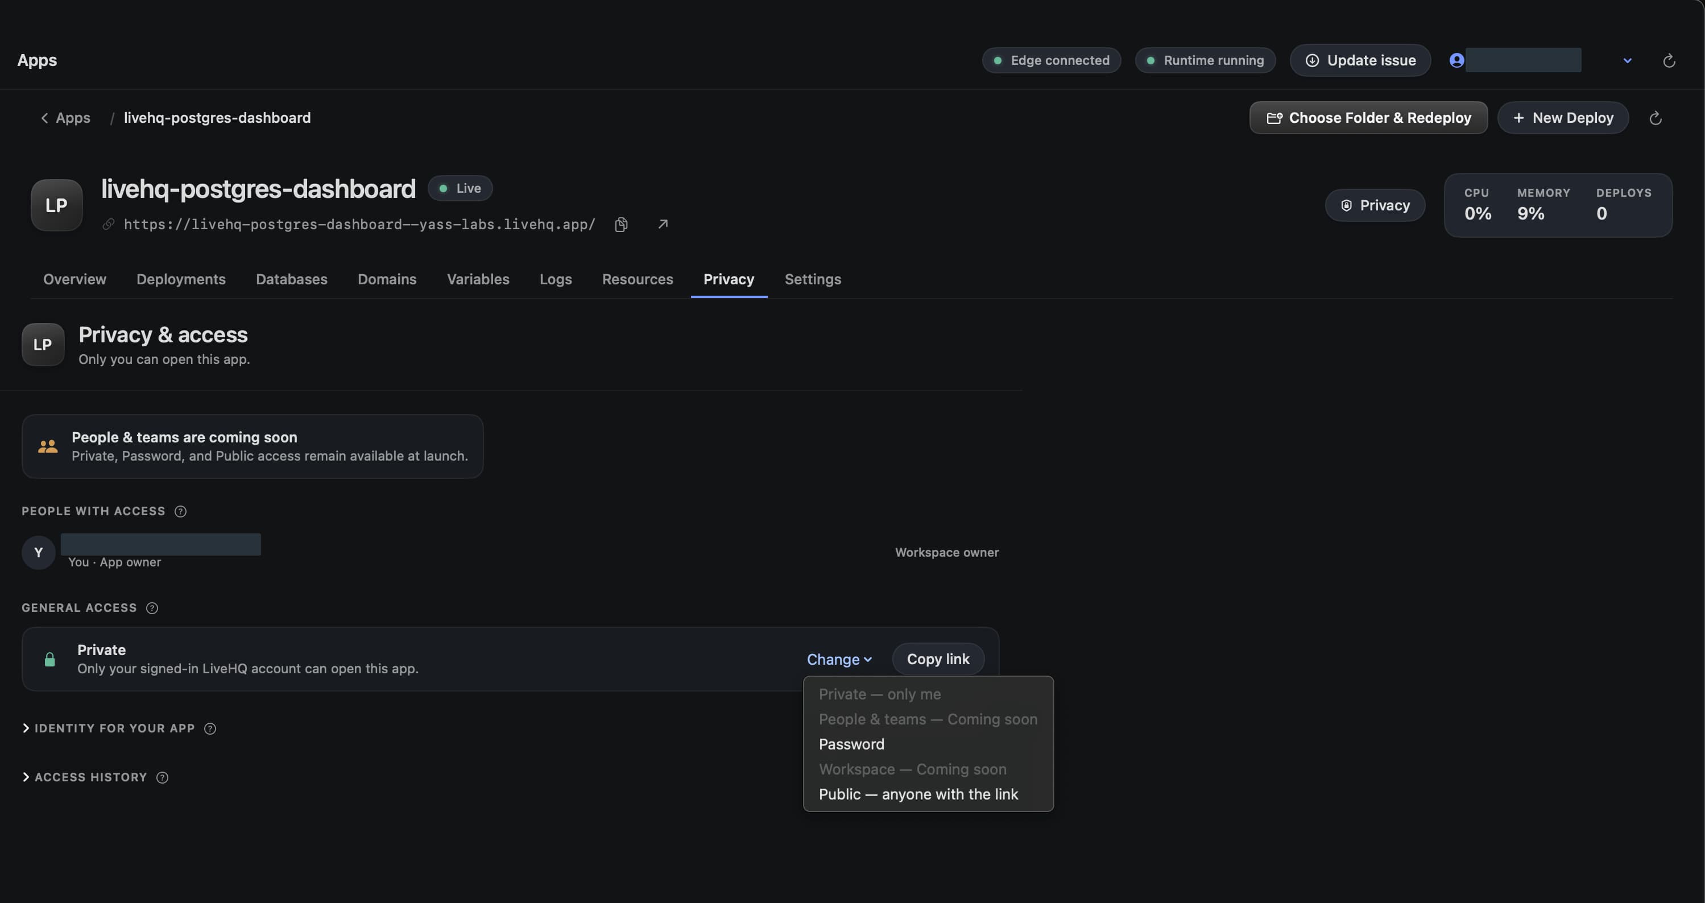
Task: Click Choose Folder & Redeploy button
Action: click(x=1368, y=118)
